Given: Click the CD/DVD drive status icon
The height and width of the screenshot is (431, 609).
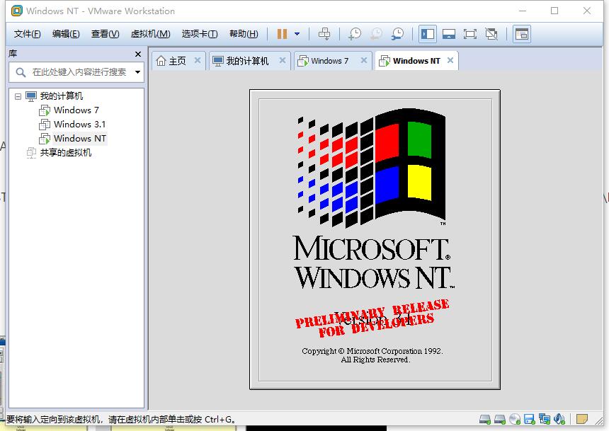Looking at the screenshot, I should [515, 420].
